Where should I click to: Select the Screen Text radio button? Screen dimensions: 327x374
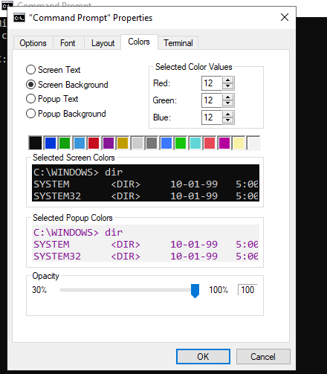30,70
